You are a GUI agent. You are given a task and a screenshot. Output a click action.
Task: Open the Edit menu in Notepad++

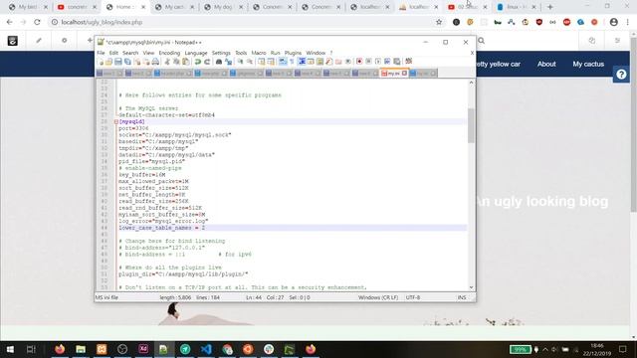(x=113, y=53)
